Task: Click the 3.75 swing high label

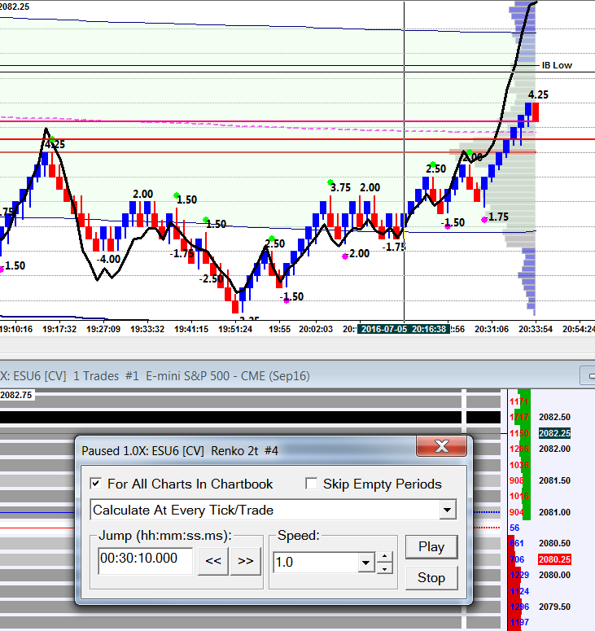Action: click(340, 187)
